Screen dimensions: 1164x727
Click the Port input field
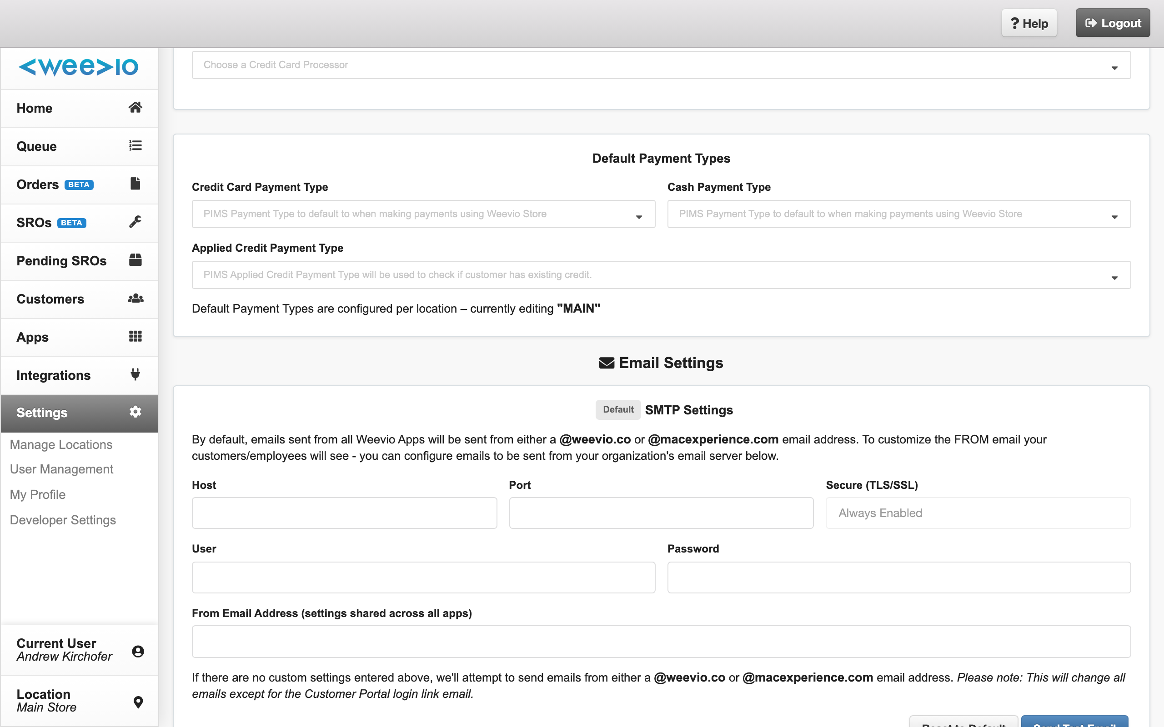[x=661, y=513]
